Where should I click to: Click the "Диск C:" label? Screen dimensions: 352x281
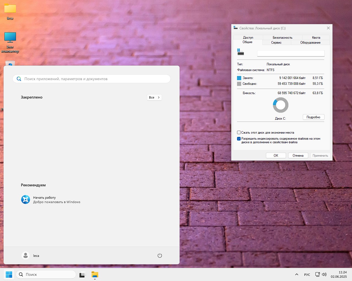coord(280,119)
